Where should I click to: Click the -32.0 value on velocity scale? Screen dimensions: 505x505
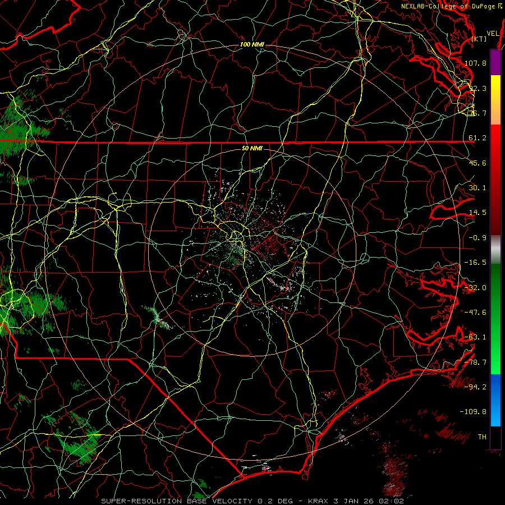coord(475,288)
